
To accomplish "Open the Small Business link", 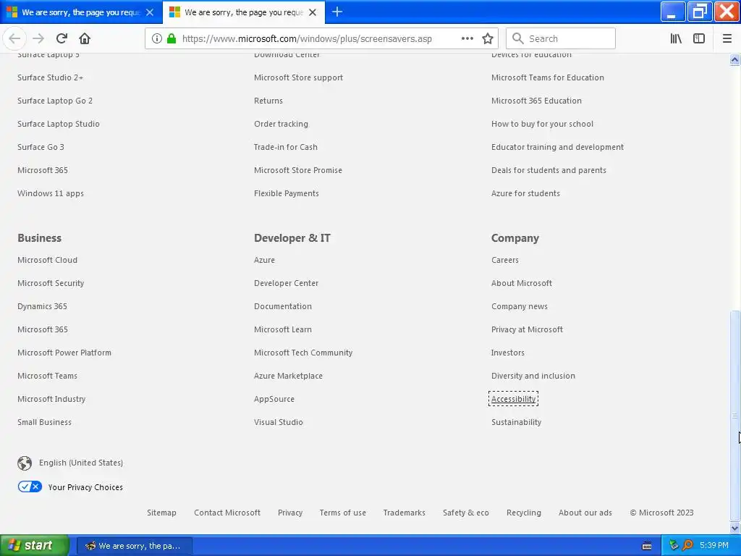I will 44,422.
